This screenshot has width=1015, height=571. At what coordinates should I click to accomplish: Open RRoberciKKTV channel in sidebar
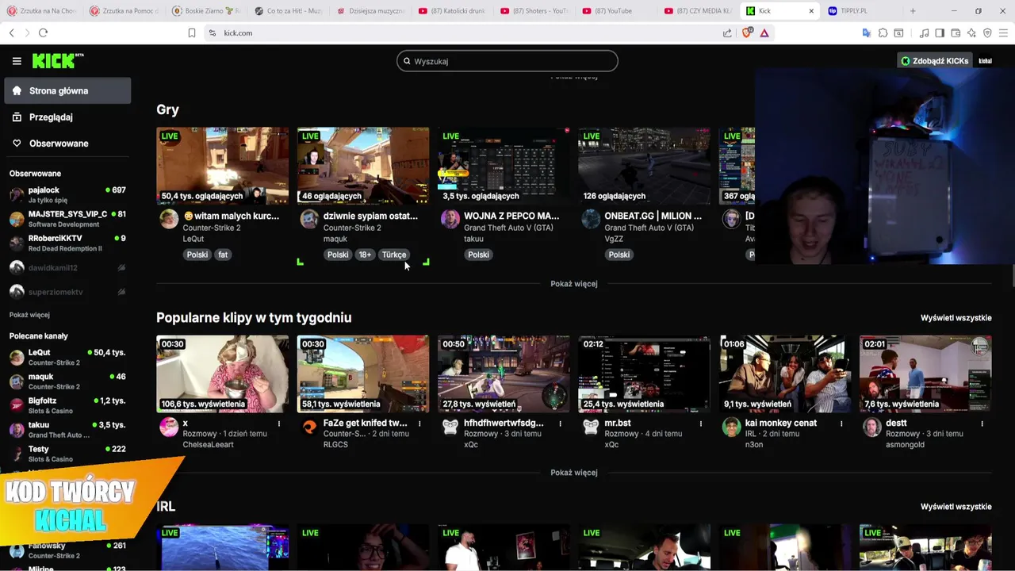pos(67,243)
